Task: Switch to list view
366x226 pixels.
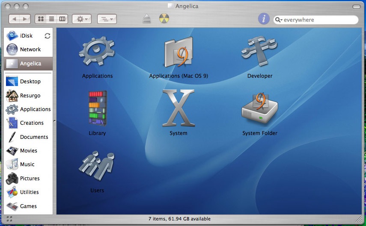Action: point(52,19)
